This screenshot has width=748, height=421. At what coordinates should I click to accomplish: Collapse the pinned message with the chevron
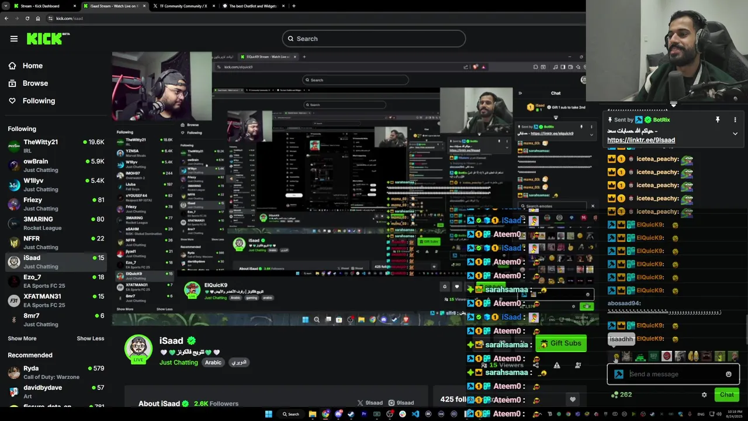[x=735, y=134]
